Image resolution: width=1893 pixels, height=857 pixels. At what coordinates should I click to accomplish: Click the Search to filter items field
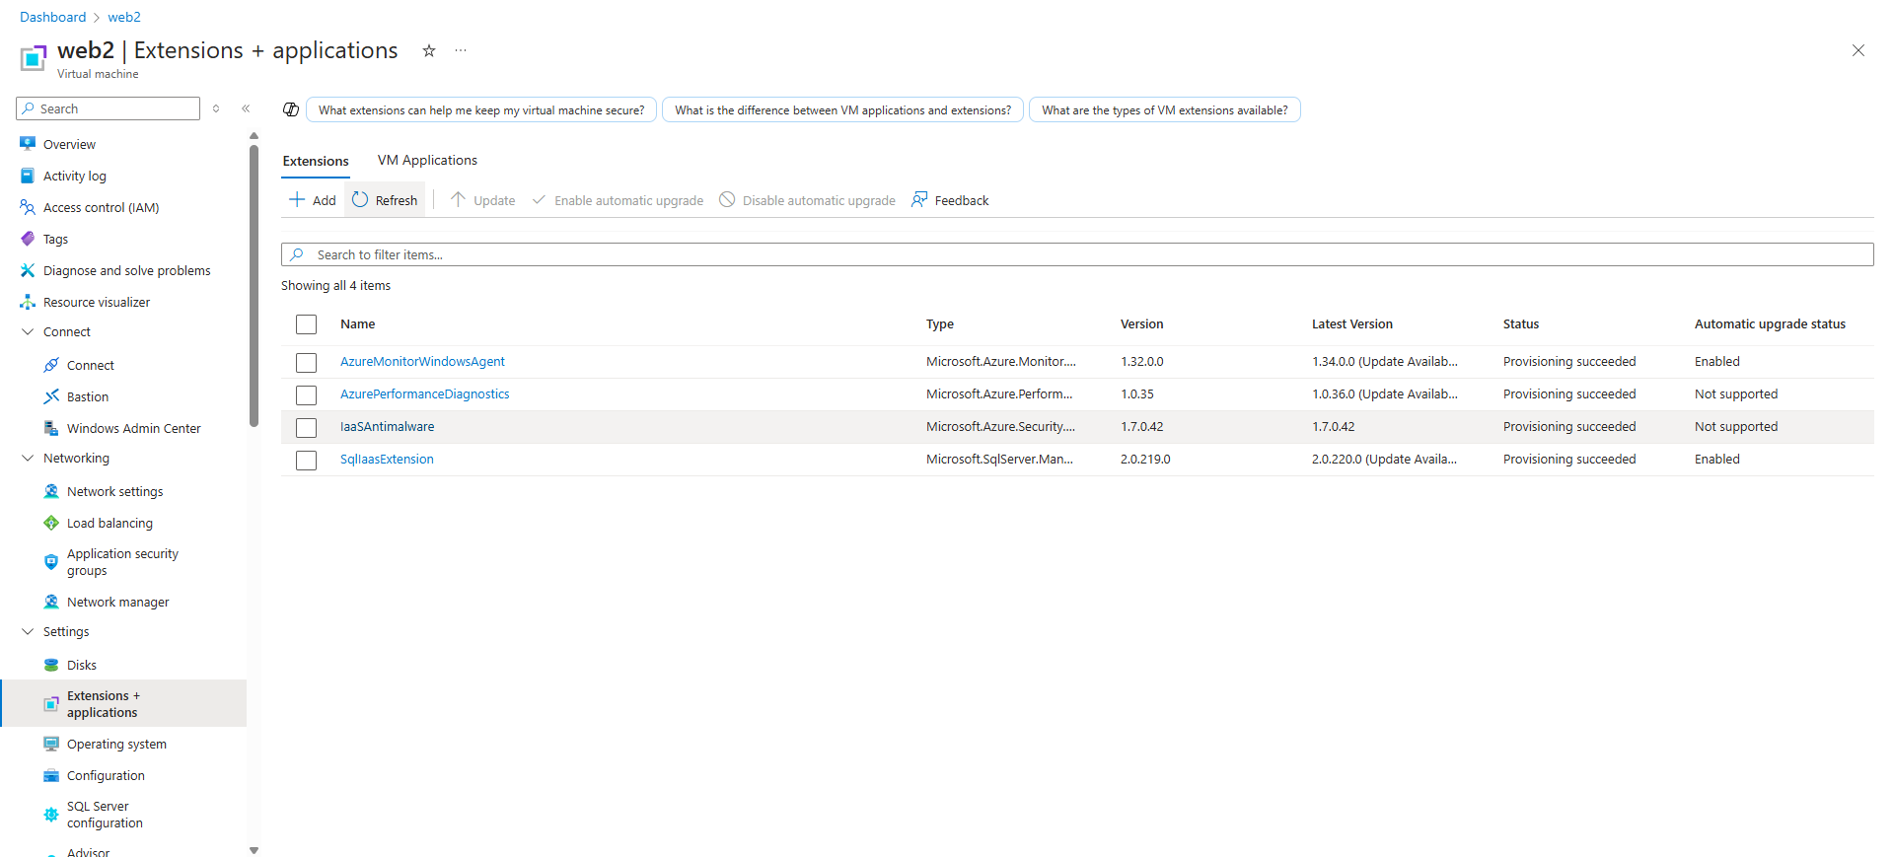(1077, 254)
